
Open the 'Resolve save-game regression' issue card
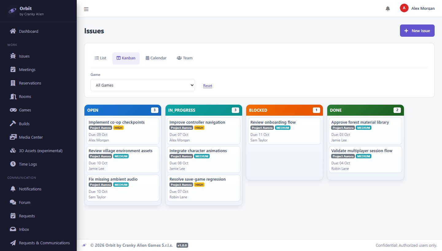coord(204,188)
